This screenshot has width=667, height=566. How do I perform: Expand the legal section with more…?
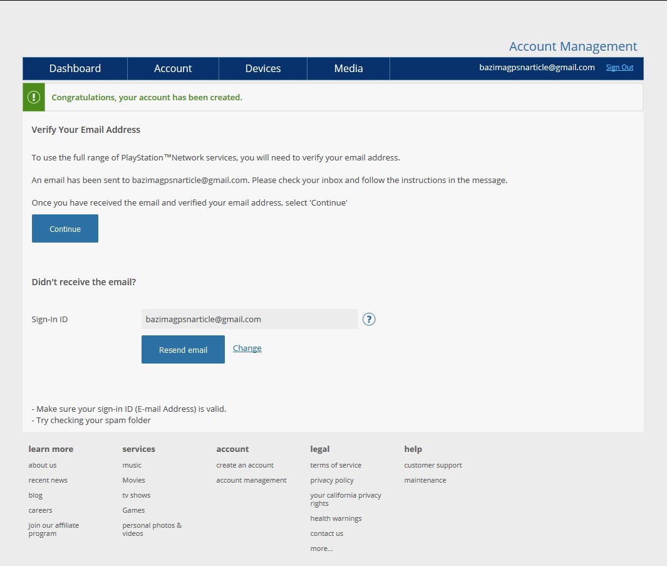(321, 548)
